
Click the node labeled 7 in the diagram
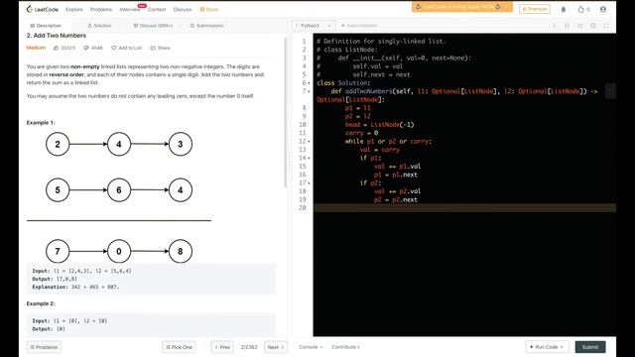tap(58, 251)
